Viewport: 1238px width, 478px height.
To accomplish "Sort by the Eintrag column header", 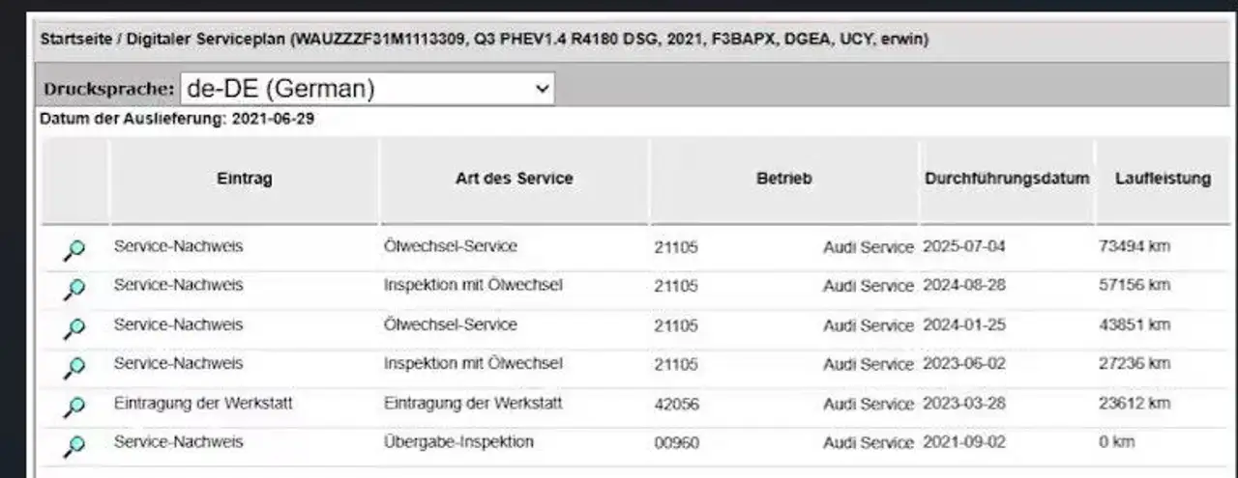I will coord(245,179).
